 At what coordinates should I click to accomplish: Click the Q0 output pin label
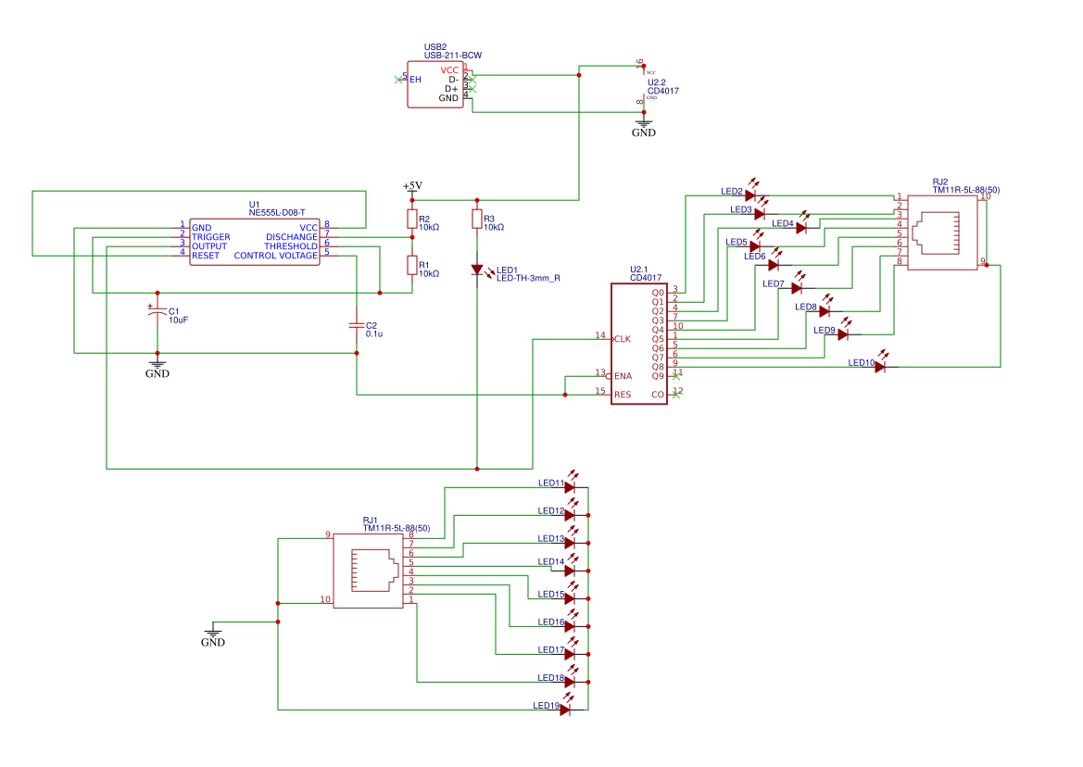pos(658,293)
